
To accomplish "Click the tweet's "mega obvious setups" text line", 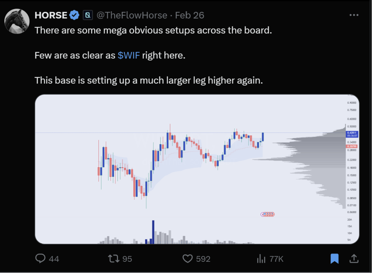I will click(x=153, y=30).
